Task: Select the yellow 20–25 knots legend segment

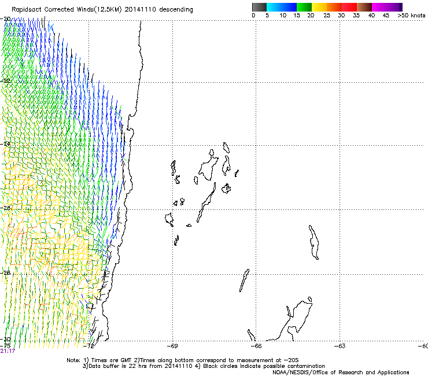Action: [319, 7]
